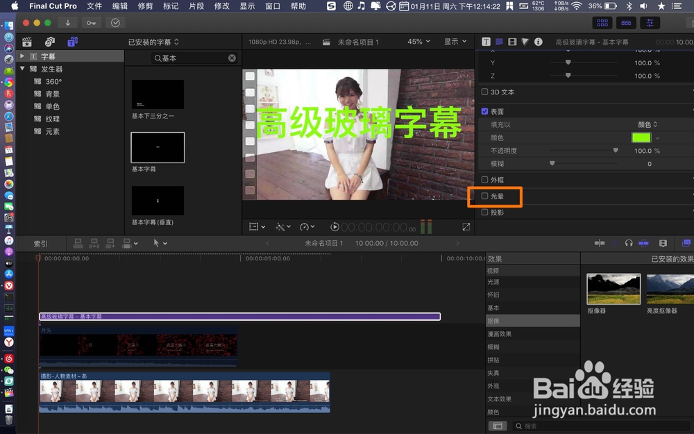Uncheck the 表面 checkbox
The image size is (694, 434).
[x=484, y=111]
